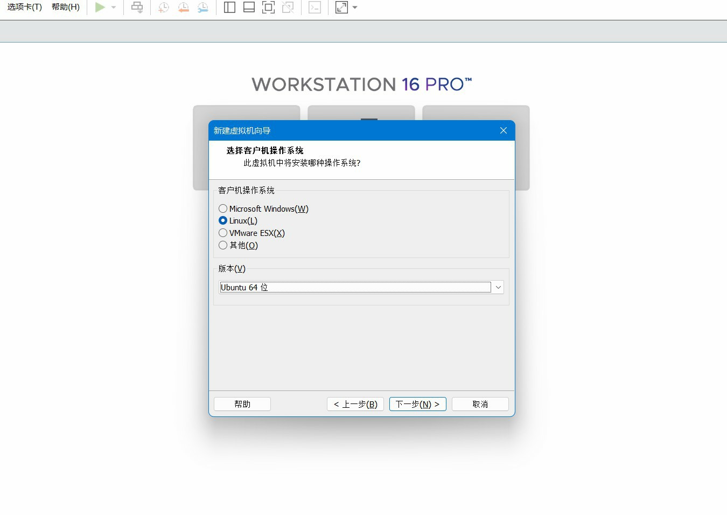Close the 新建虚拟机向导 dialog
The image size is (727, 515).
coord(504,130)
